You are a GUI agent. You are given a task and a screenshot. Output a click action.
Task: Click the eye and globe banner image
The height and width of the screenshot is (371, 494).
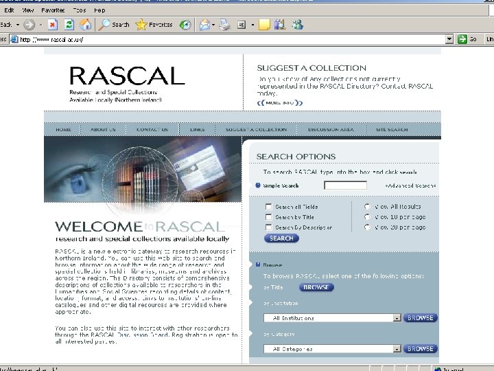143,170
